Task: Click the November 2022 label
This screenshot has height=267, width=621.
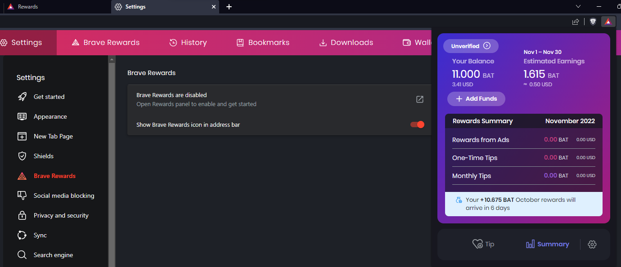Action: pyautogui.click(x=570, y=121)
